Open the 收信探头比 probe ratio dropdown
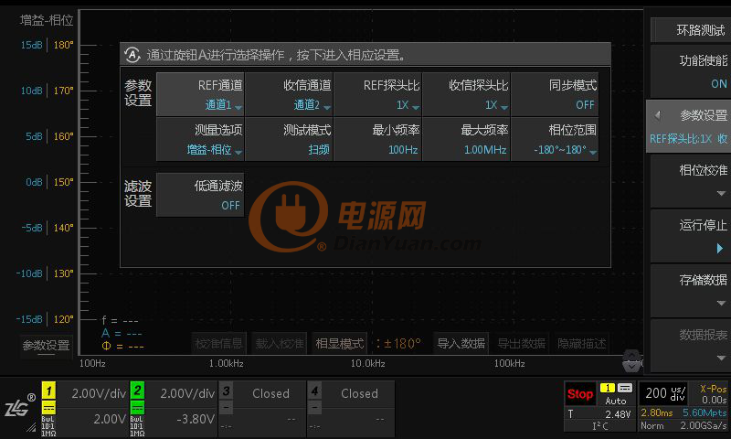Image resolution: width=731 pixels, height=439 pixels. 466,95
